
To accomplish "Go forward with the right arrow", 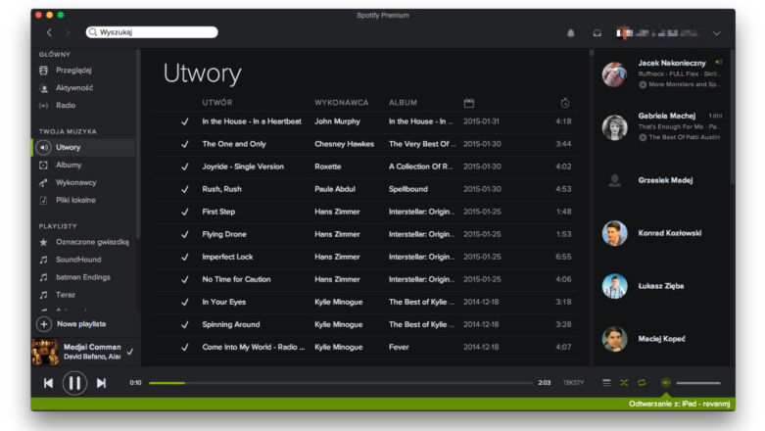I will (68, 32).
